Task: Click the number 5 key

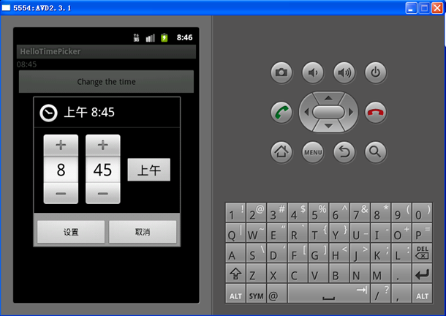Action: click(318, 212)
